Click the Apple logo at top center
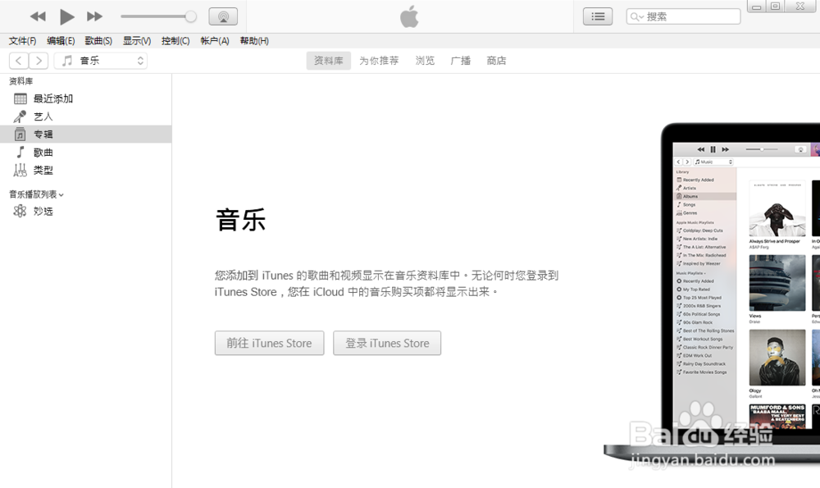 point(409,16)
